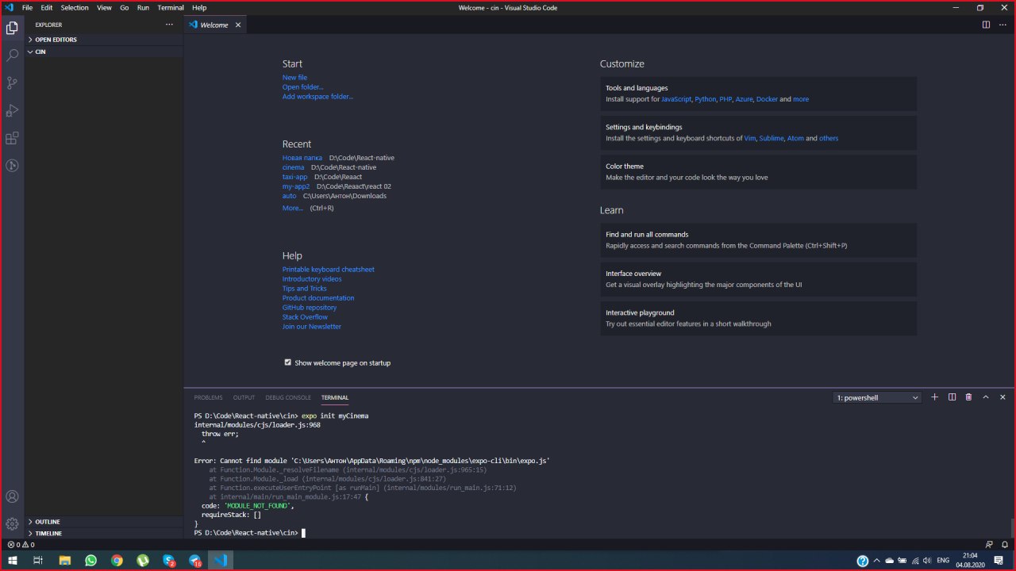
Task: Open Telegram from the taskbar
Action: click(x=195, y=561)
